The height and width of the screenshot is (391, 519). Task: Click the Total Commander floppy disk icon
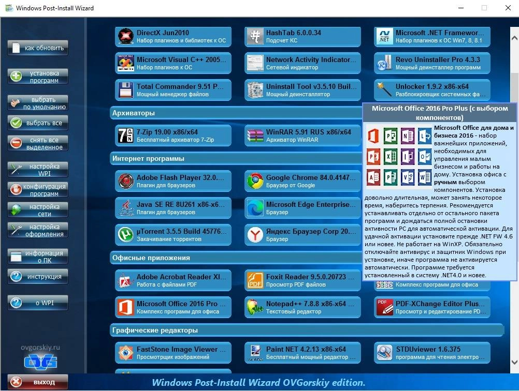click(x=125, y=90)
